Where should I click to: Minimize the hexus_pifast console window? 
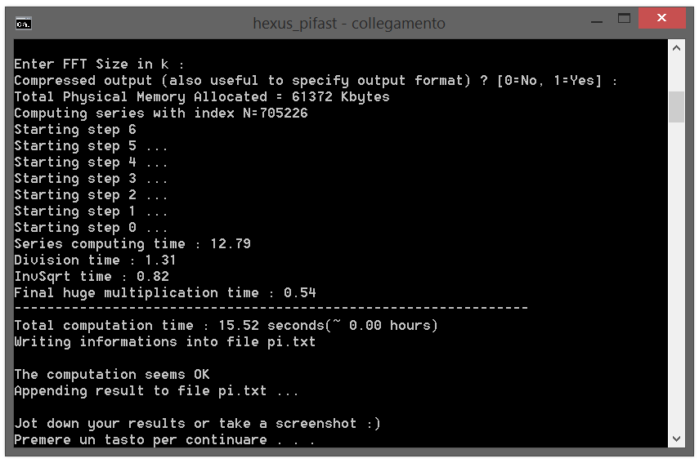597,20
